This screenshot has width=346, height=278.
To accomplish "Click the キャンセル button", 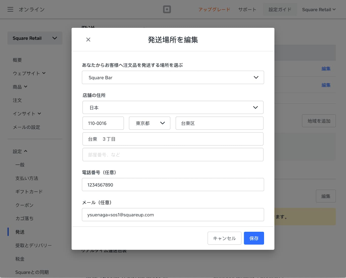I will point(224,238).
